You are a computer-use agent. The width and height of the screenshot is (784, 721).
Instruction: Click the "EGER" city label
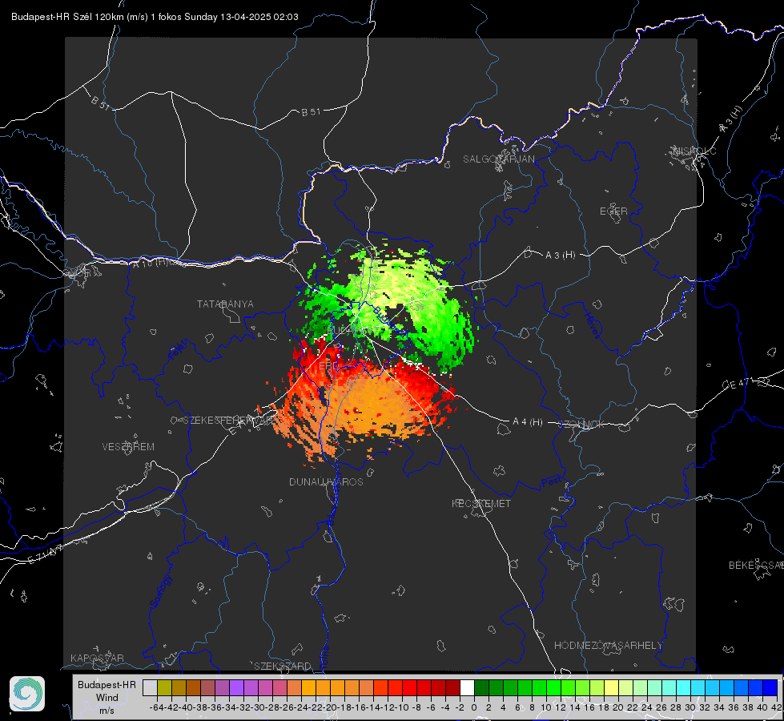613,211
